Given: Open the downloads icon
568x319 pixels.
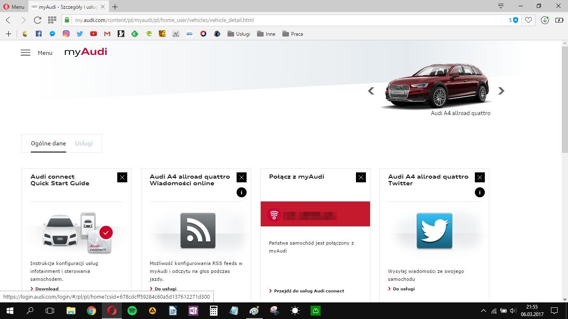Looking at the screenshot, I should (x=545, y=20).
